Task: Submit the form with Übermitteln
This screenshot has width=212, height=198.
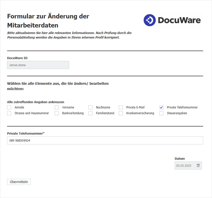Action: tap(19, 182)
